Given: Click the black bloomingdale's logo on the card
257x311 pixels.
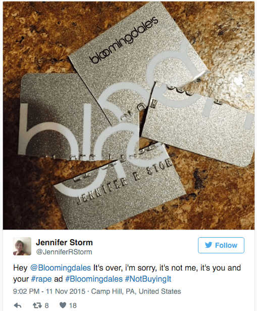Looking at the screenshot, I should pos(124,40).
